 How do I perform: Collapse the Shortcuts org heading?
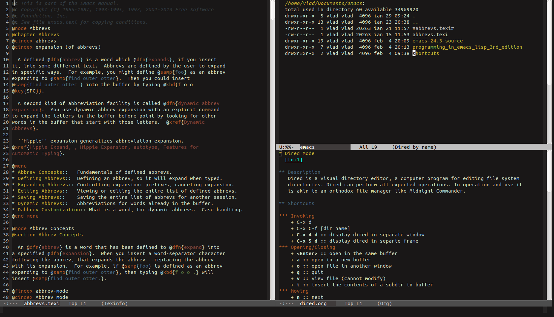[296, 203]
